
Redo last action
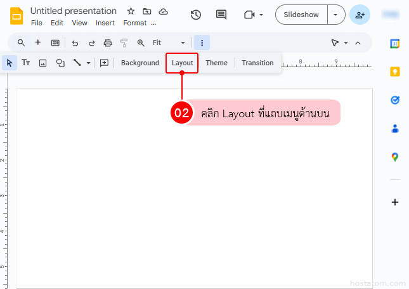tap(91, 42)
